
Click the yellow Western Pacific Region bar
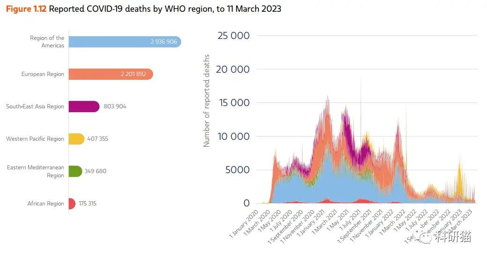[76, 139]
